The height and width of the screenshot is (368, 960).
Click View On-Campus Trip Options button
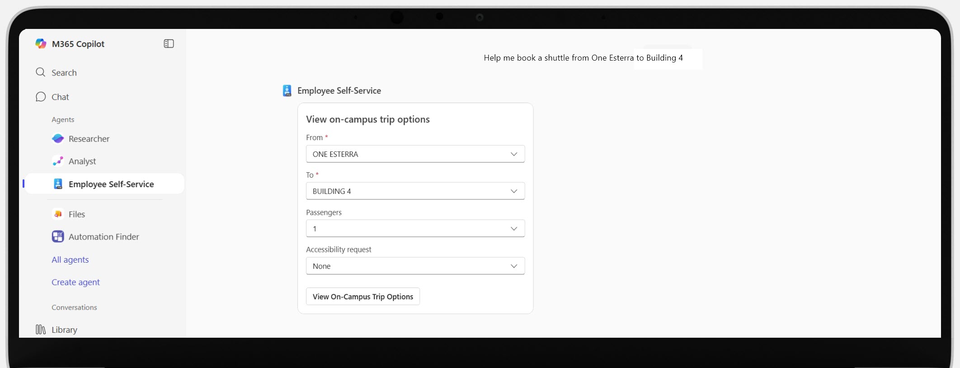coord(363,297)
